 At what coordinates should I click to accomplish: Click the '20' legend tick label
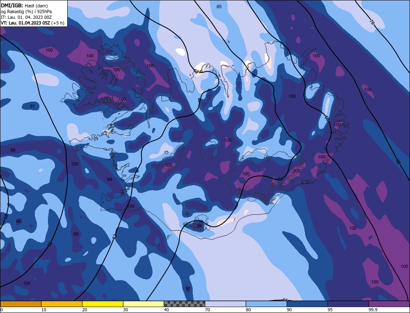point(84,310)
